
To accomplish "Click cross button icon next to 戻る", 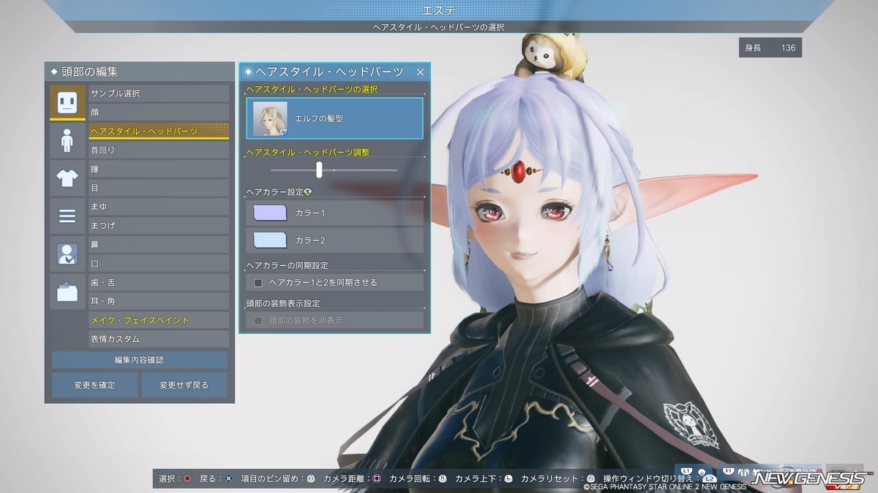I will [228, 478].
